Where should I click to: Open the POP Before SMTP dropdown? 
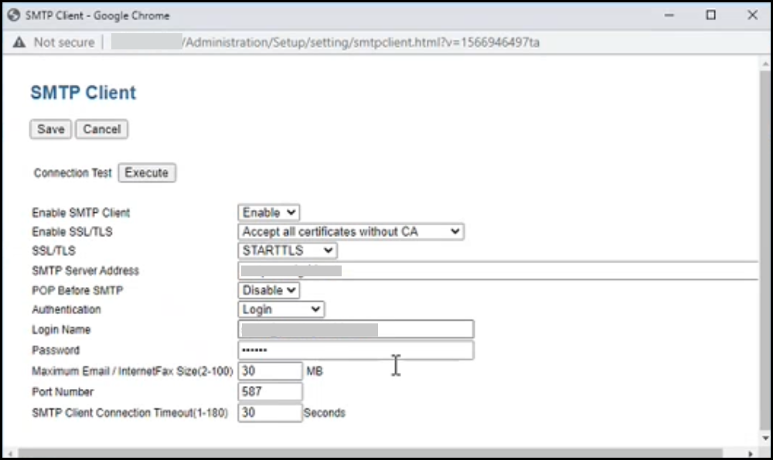267,290
